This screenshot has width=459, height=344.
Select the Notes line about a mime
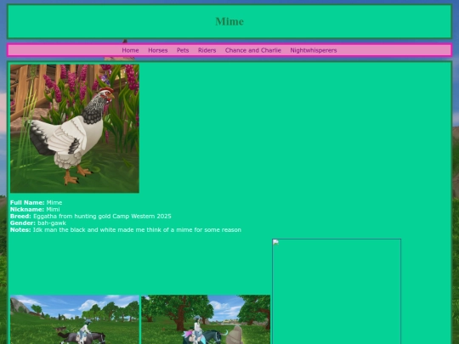[126, 229]
